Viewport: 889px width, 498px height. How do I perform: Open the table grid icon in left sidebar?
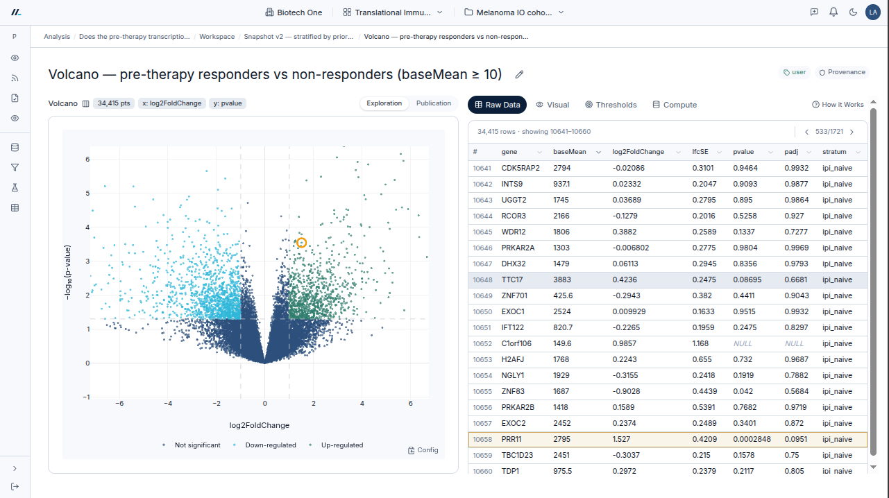[15, 207]
